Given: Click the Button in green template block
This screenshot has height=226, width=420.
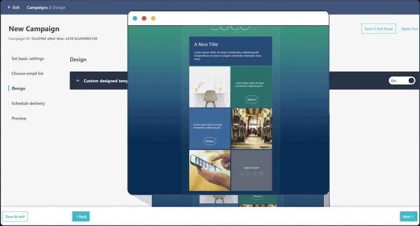Looking at the screenshot, I should 252,100.
